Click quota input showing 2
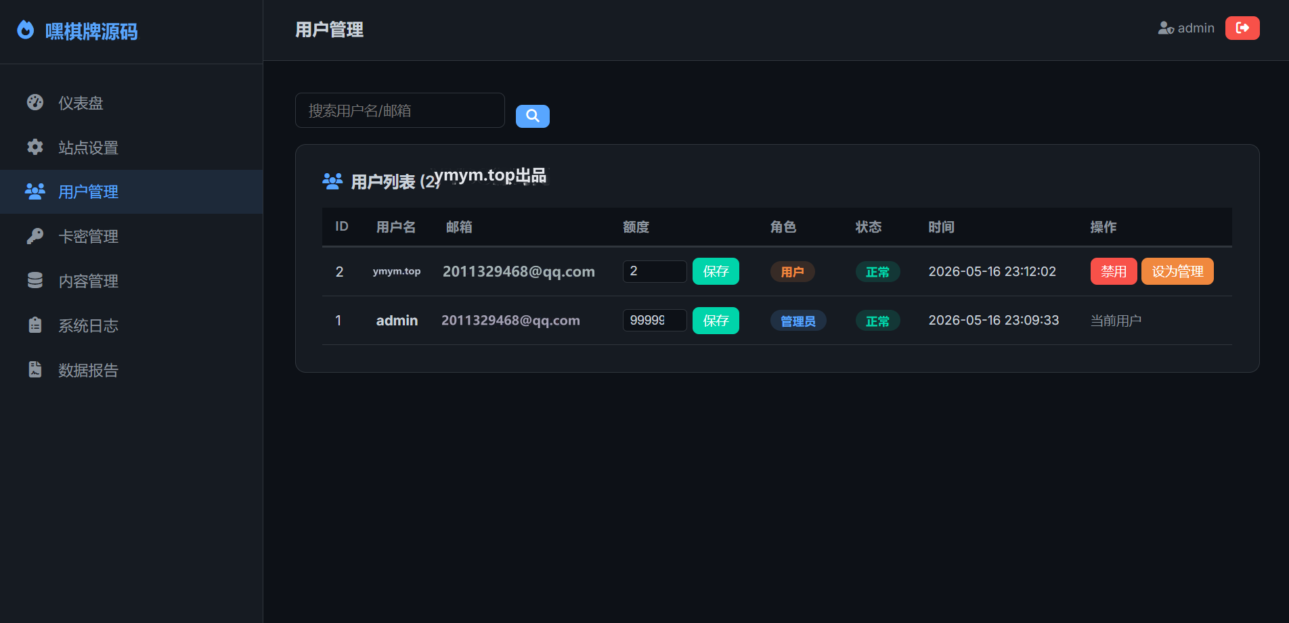Image resolution: width=1289 pixels, height=623 pixels. pos(655,271)
